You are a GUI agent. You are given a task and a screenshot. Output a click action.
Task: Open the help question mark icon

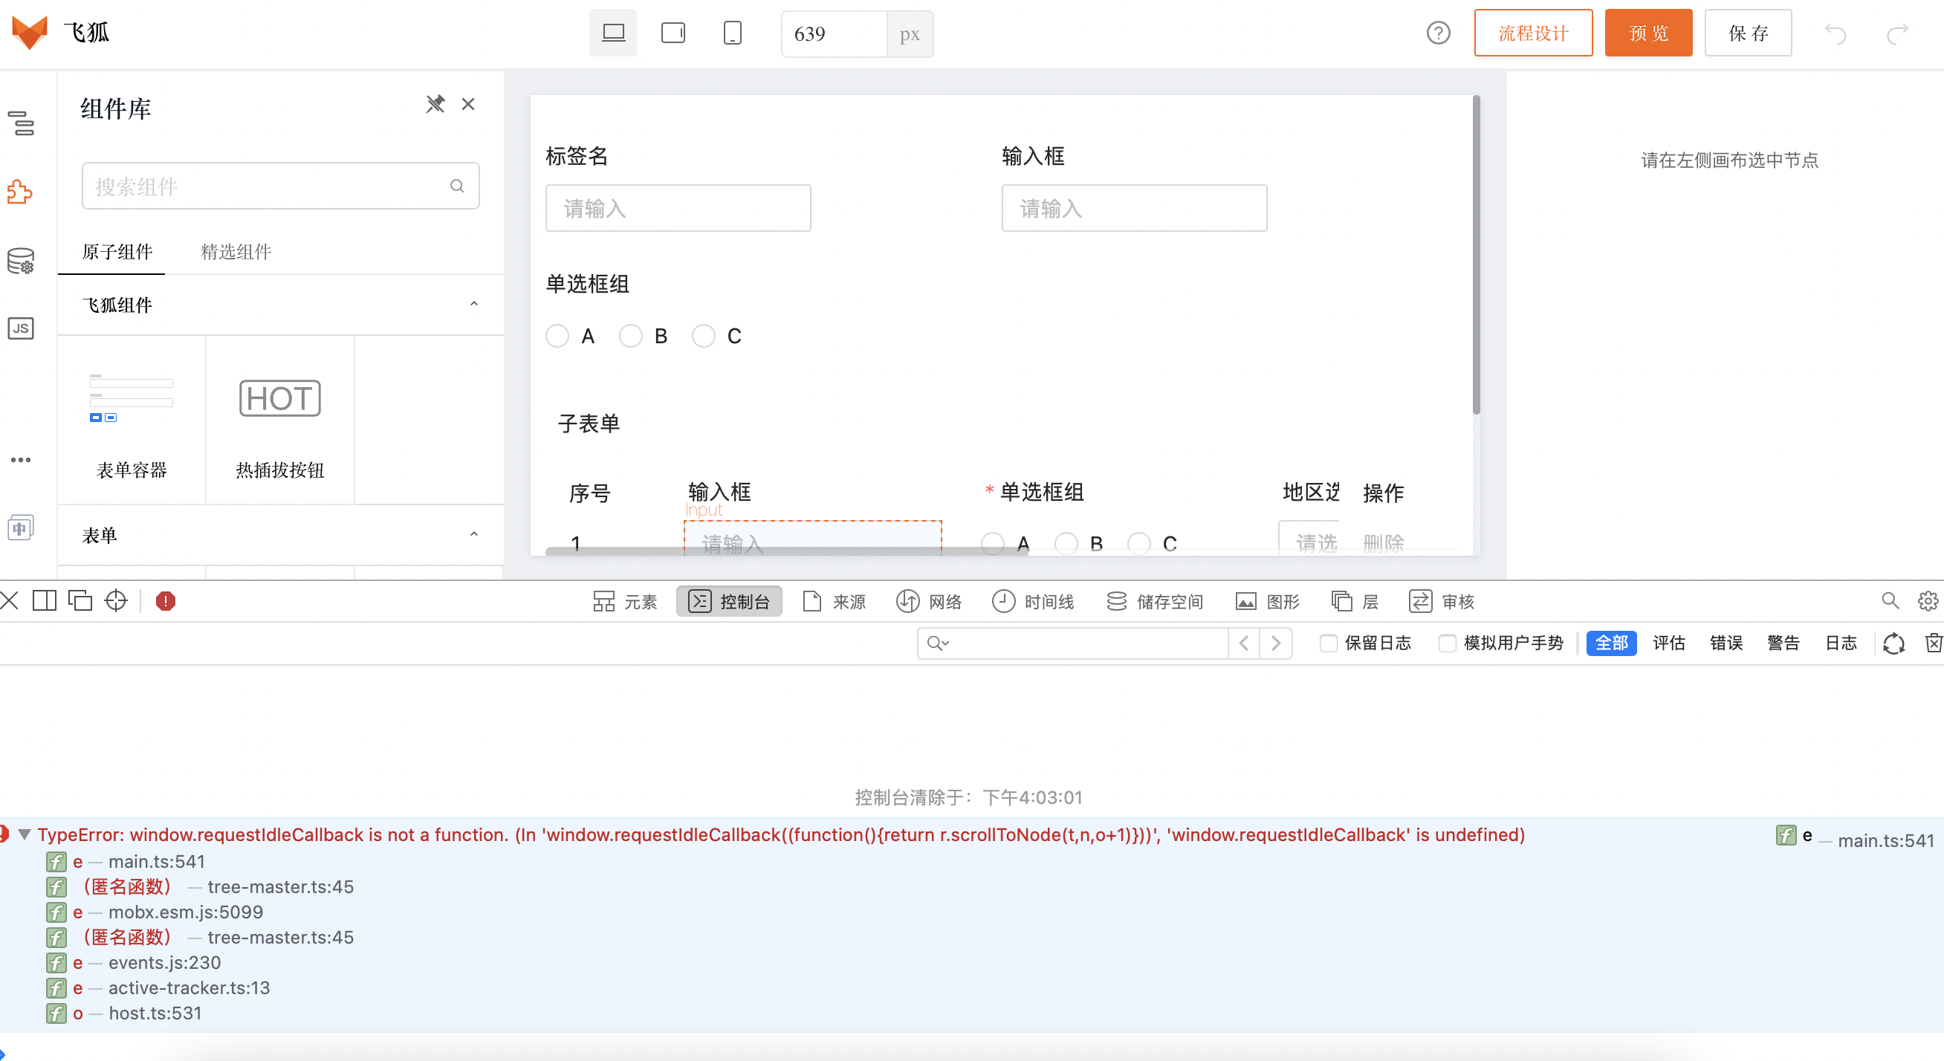1438,33
